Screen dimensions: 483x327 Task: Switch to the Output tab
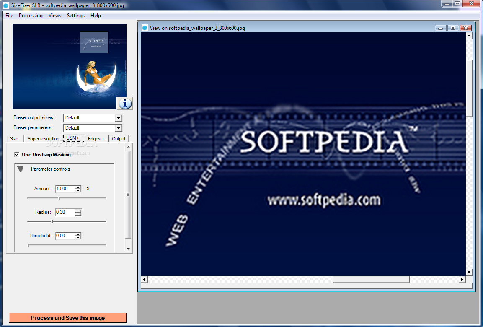click(119, 139)
